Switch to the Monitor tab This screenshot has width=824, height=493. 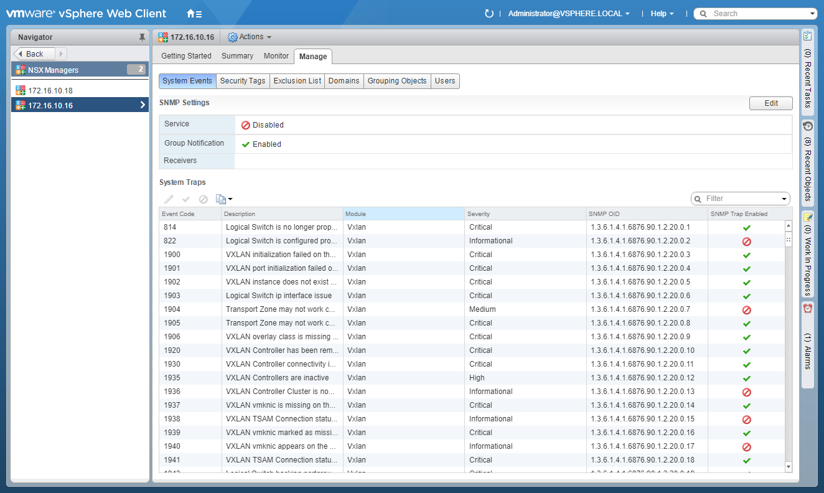pyautogui.click(x=276, y=56)
